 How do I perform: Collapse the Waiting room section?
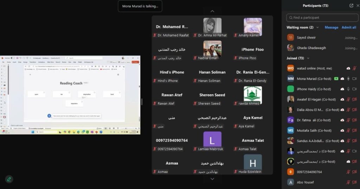click(x=317, y=27)
